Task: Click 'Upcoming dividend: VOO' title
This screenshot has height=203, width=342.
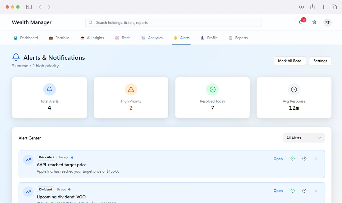Action: click(x=61, y=197)
